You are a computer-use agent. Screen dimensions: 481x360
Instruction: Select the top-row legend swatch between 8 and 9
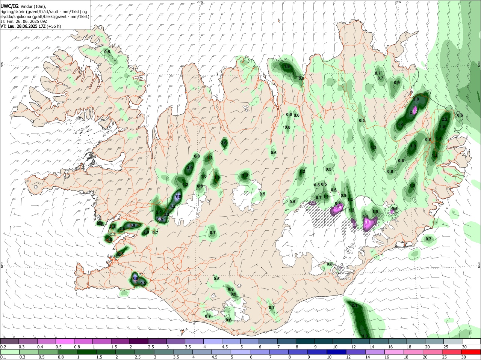305,342
